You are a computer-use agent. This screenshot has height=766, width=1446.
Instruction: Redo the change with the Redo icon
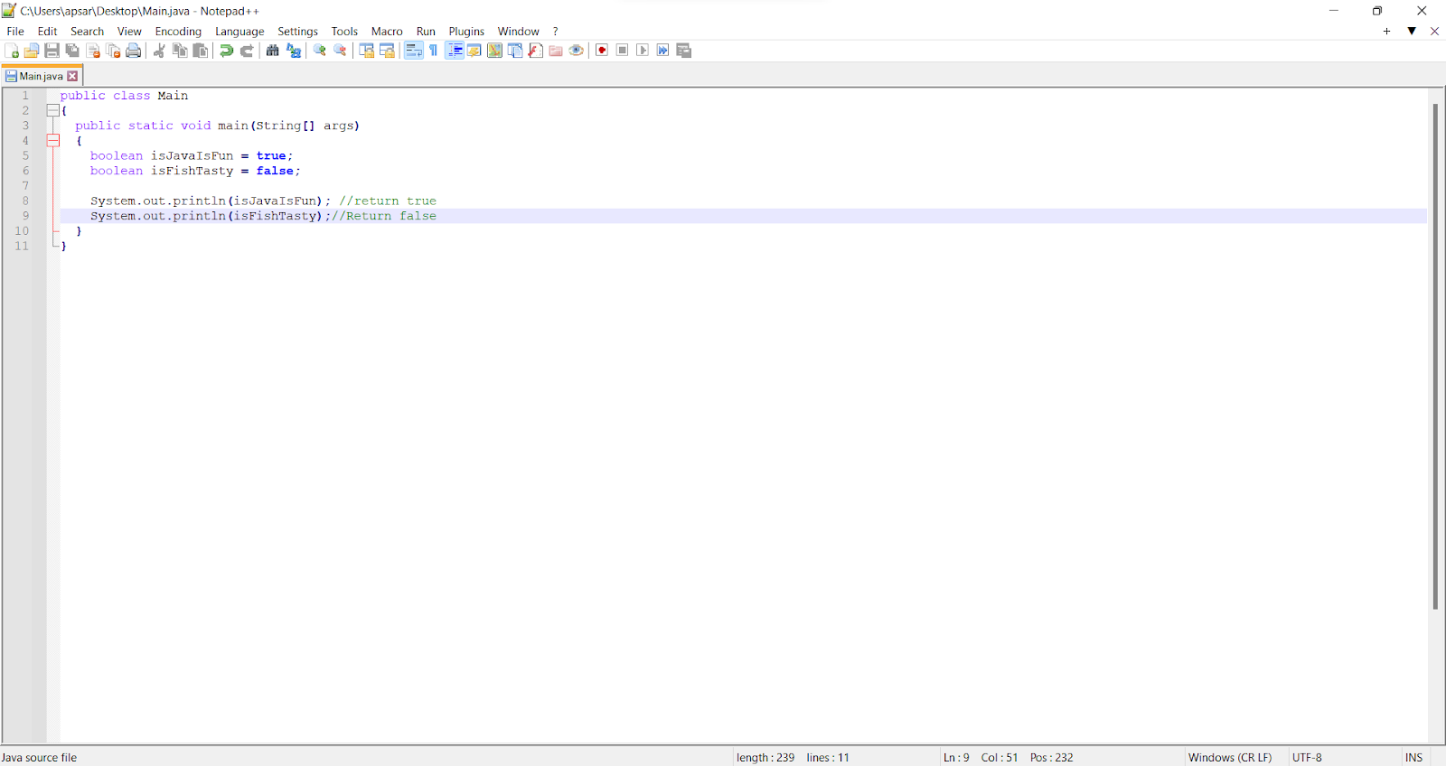[246, 51]
